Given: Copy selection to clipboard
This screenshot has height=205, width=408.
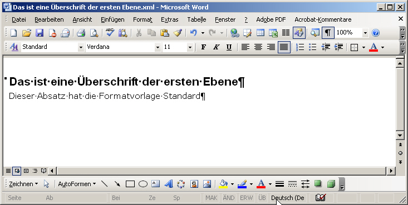Looking at the screenshot, I should coord(151,33).
